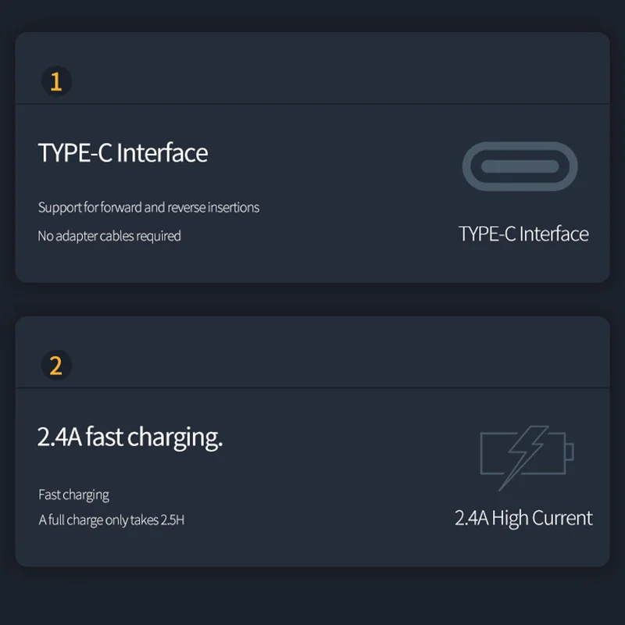The width and height of the screenshot is (625, 625).
Task: Click the divider line under badge 1
Action: pyautogui.click(x=312, y=104)
